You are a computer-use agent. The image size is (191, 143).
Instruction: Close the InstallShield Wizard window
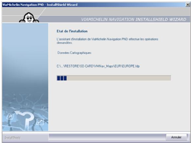pos(188,5)
